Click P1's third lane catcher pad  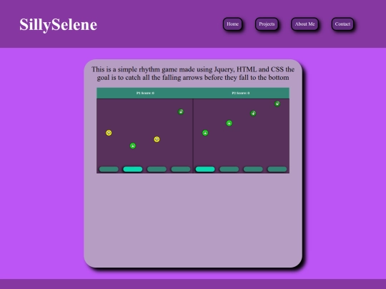click(x=157, y=169)
